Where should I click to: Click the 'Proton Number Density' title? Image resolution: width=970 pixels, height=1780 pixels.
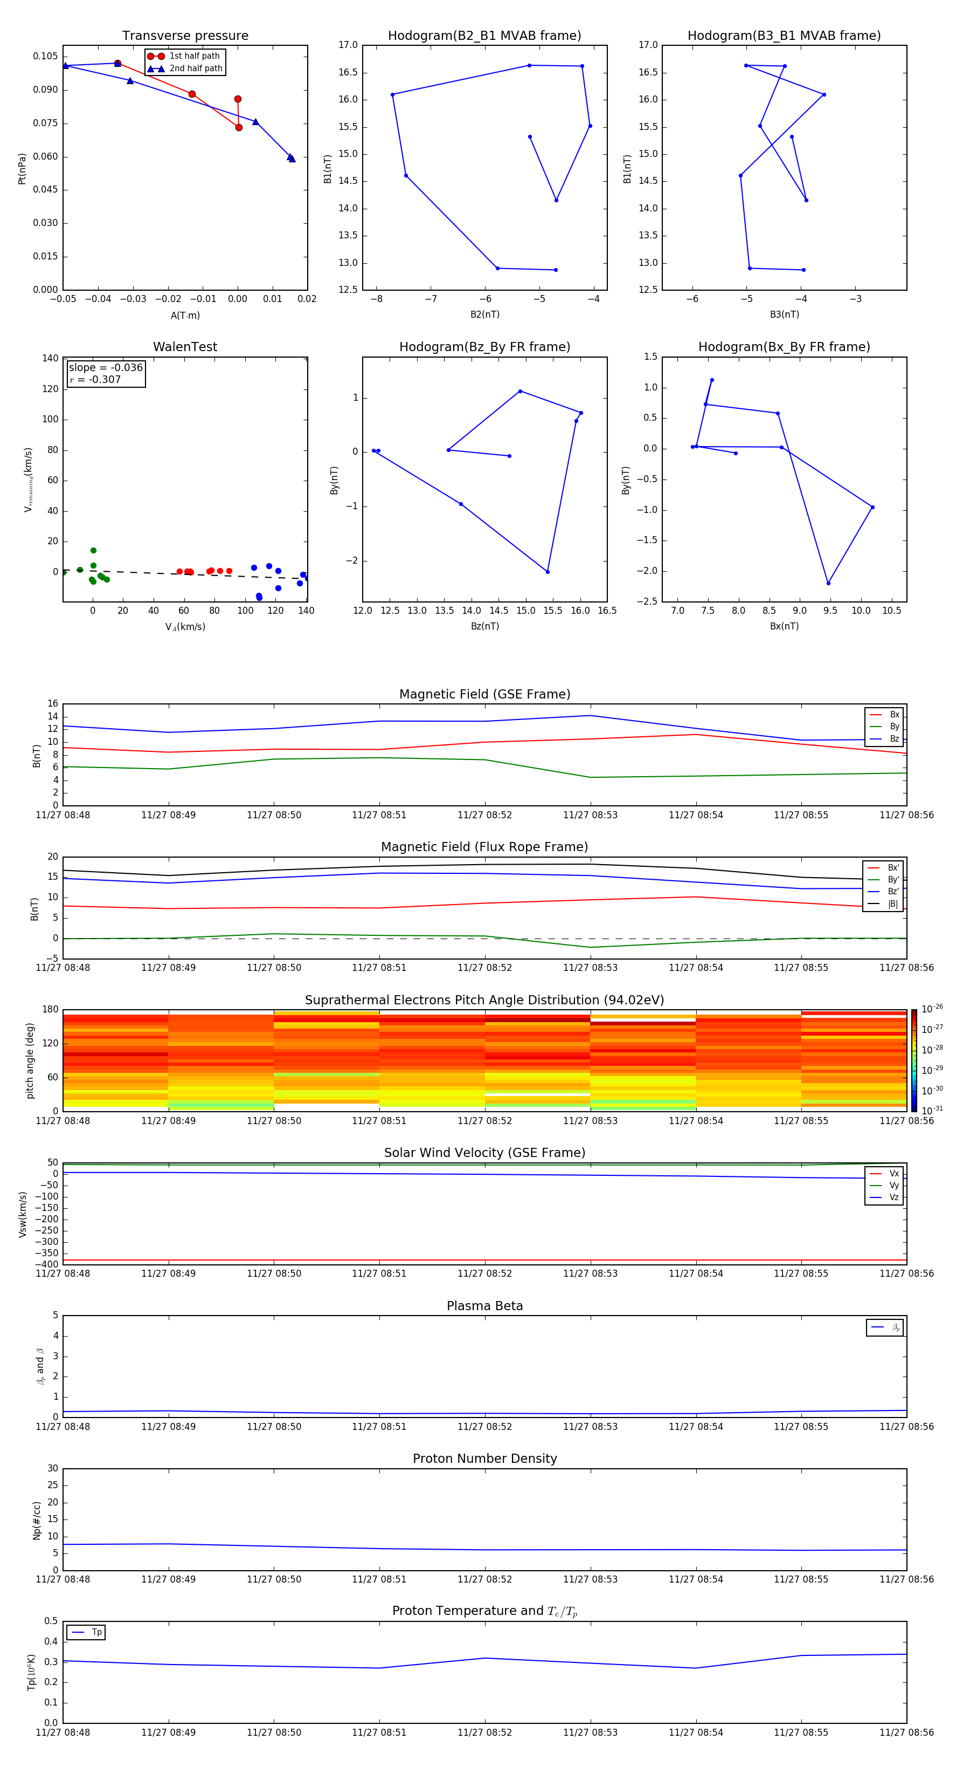click(484, 1459)
